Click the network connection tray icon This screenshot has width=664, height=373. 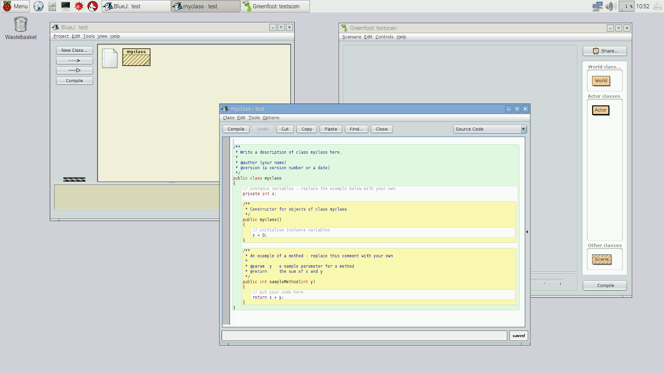click(x=598, y=6)
